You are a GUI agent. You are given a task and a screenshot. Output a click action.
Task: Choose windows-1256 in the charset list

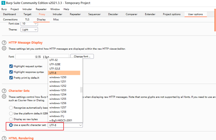coord(64,103)
